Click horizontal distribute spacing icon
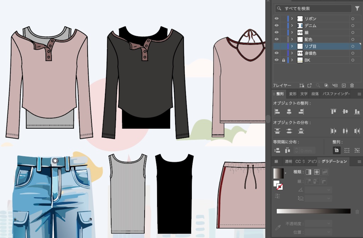This screenshot has width=363, height=238. point(287,151)
